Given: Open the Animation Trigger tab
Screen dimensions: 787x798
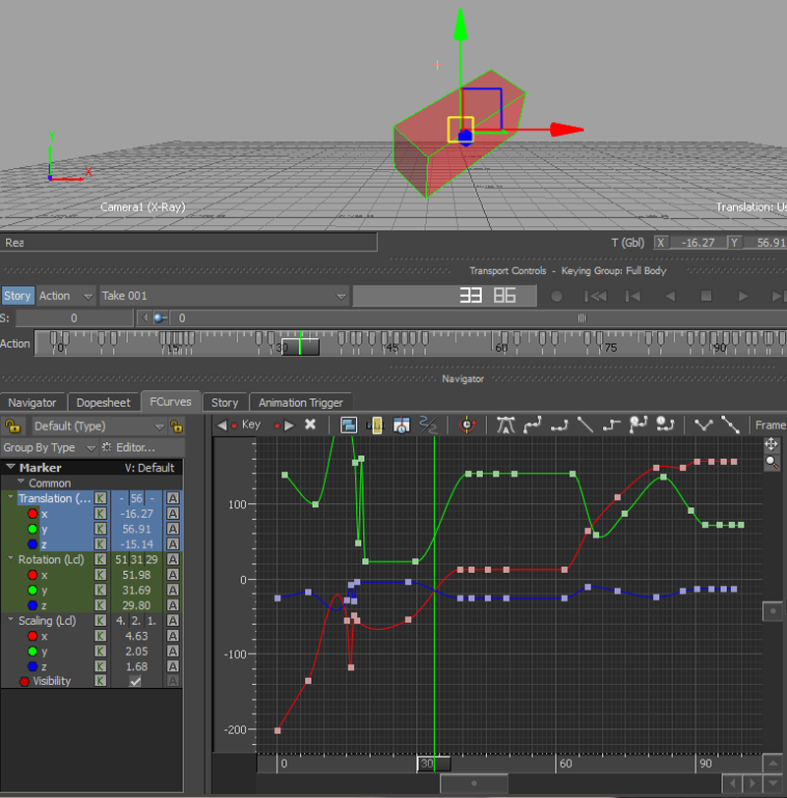Looking at the screenshot, I should pos(301,403).
